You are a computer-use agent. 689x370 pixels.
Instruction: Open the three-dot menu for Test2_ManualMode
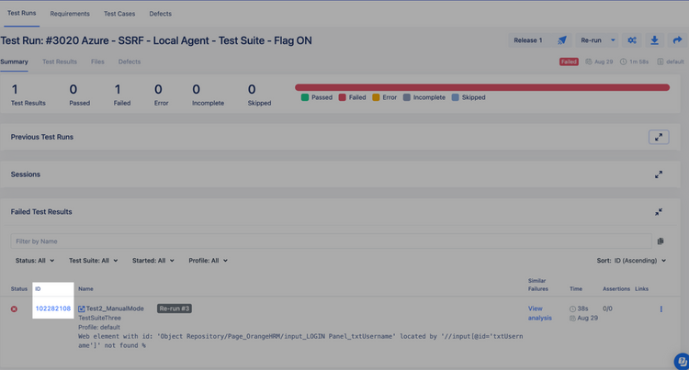(x=661, y=309)
